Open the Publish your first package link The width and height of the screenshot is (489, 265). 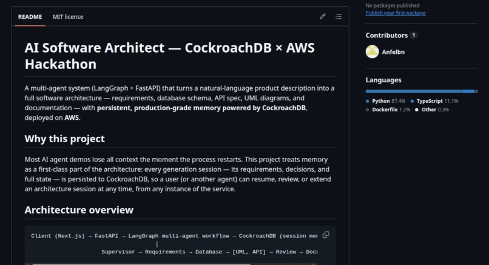[396, 13]
